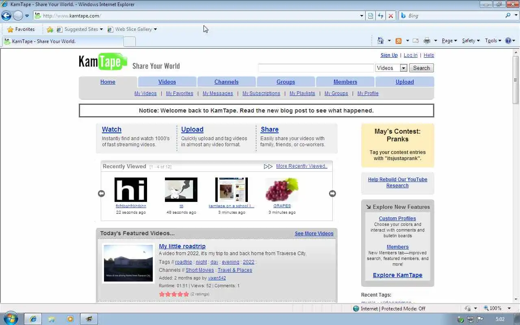Click the browser Forward arrow button
520x325 pixels.
18,16
